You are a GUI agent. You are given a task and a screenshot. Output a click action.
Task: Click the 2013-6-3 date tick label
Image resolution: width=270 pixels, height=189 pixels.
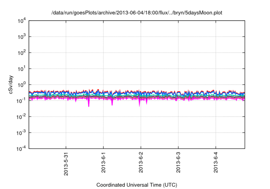[x=178, y=162]
